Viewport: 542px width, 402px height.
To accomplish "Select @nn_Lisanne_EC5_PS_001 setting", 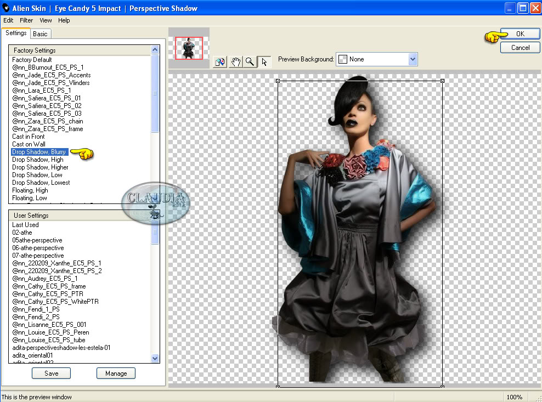I will pyautogui.click(x=49, y=325).
